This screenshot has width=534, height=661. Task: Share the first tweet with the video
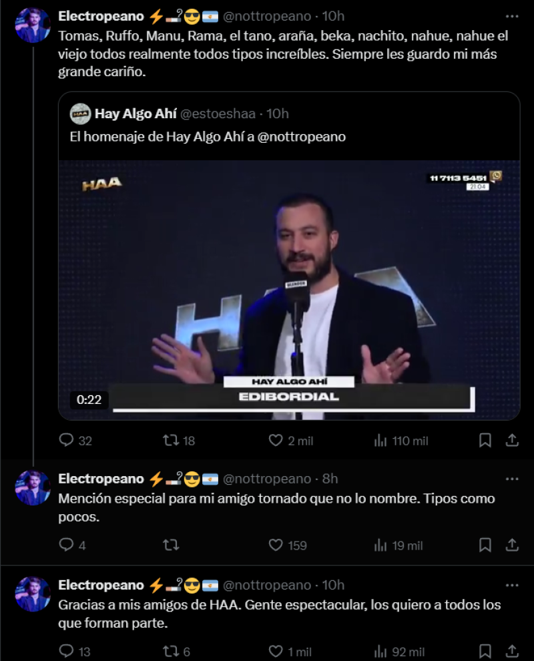coord(512,441)
